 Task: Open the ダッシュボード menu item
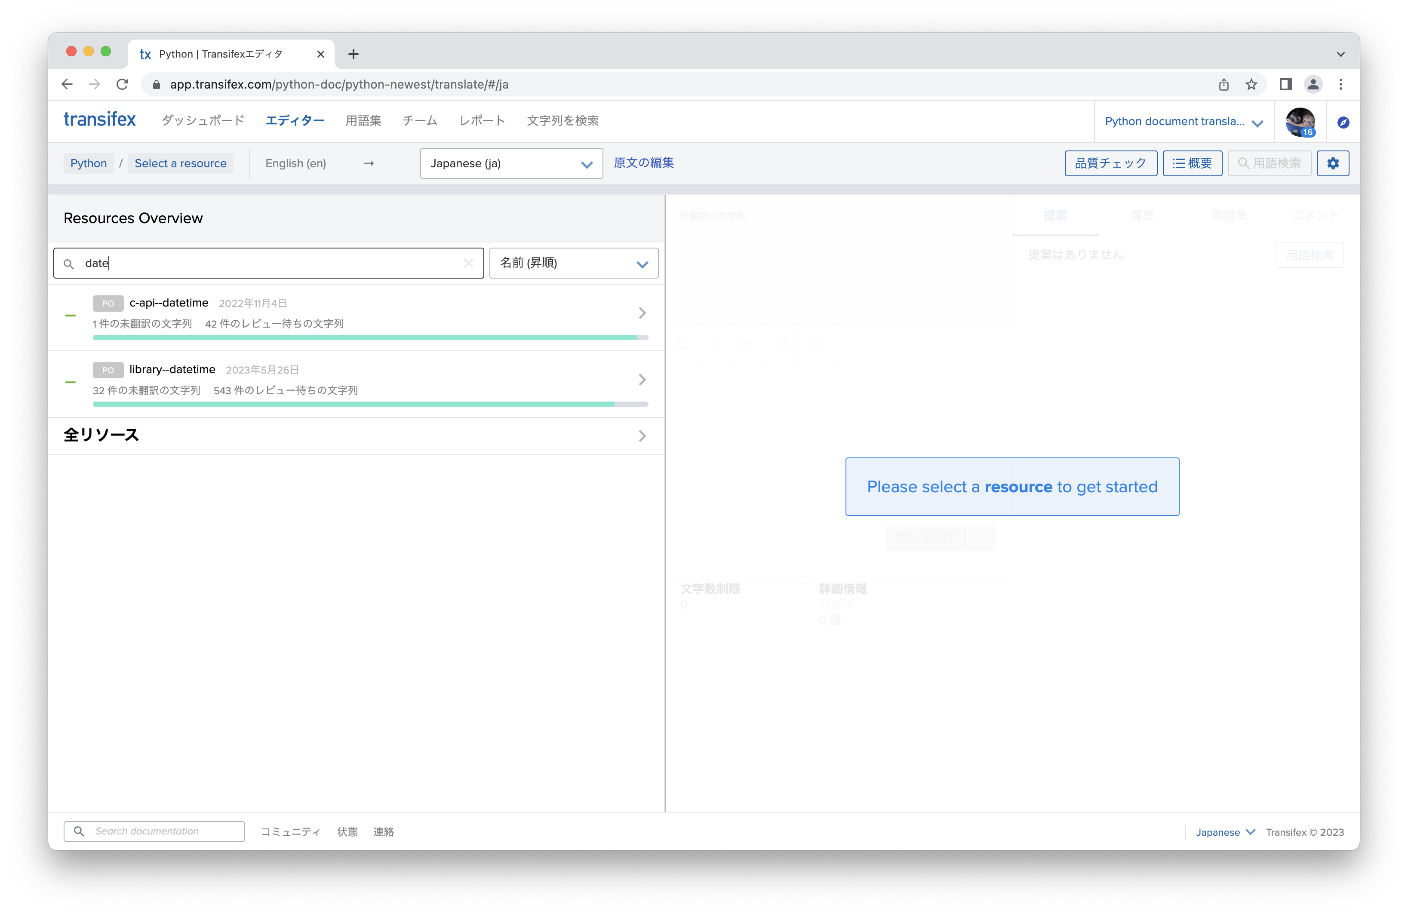tap(203, 121)
